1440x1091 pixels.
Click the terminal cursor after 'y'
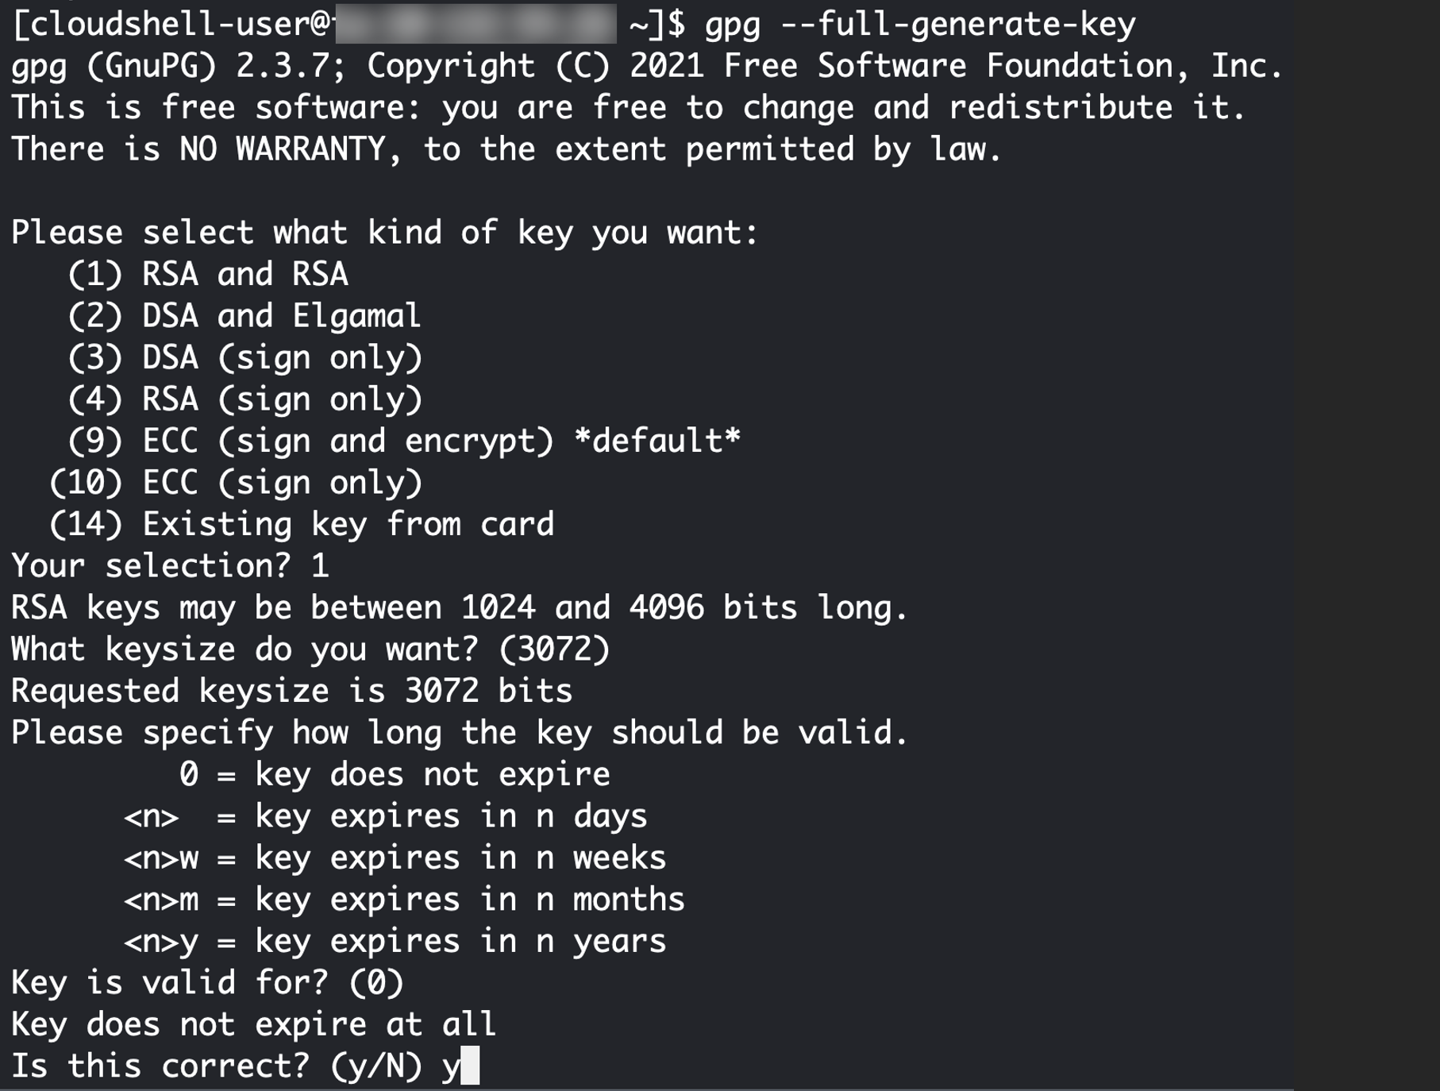[470, 1066]
